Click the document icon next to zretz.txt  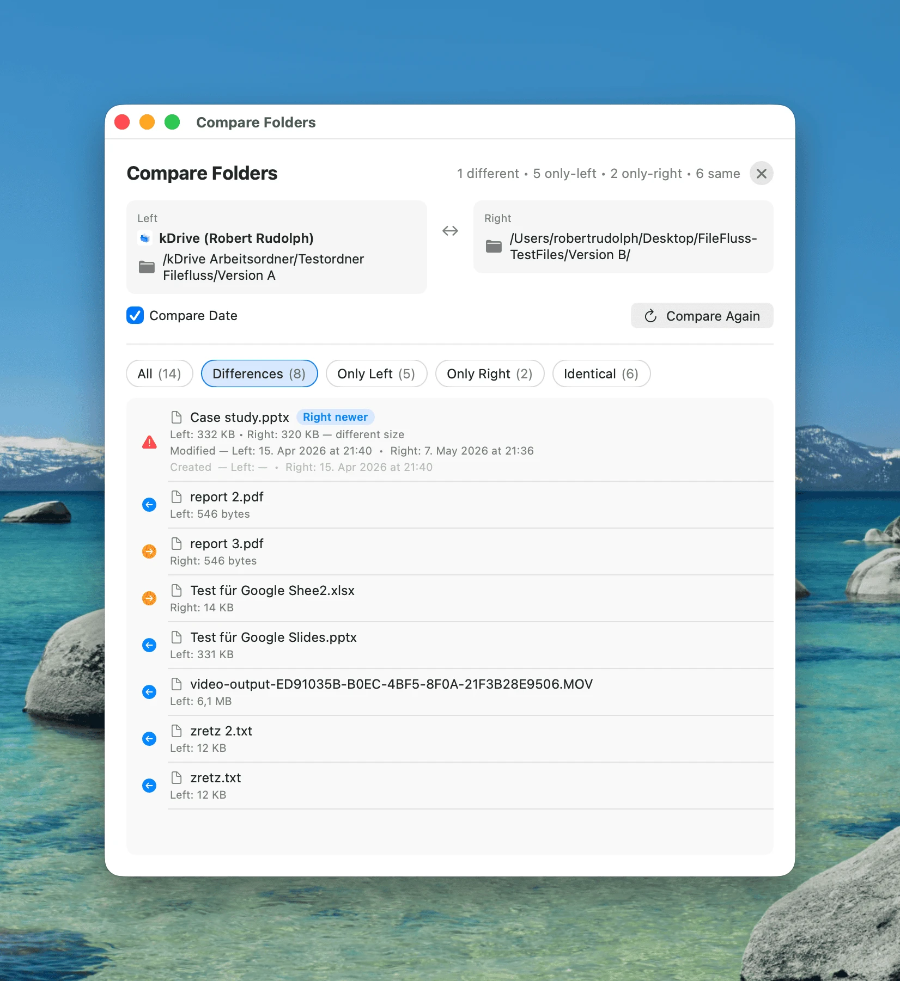[x=177, y=778]
